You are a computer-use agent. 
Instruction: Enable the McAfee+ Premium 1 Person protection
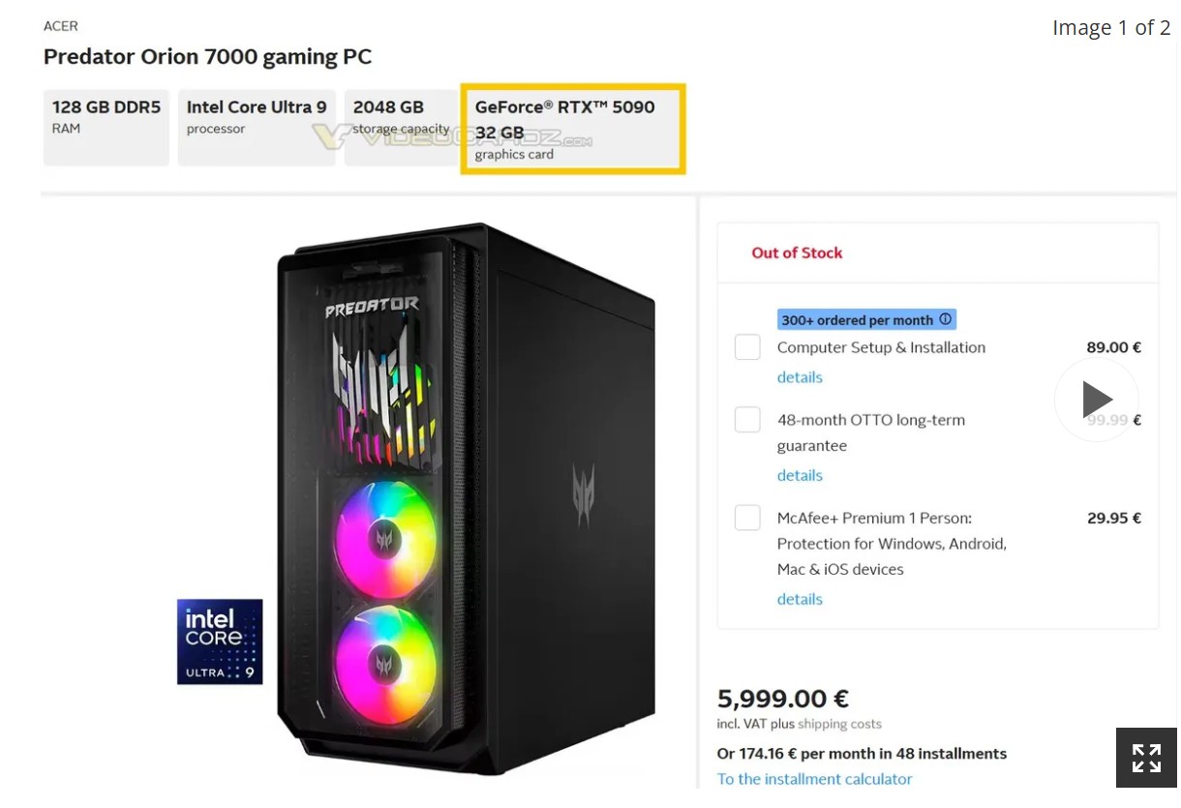point(747,518)
